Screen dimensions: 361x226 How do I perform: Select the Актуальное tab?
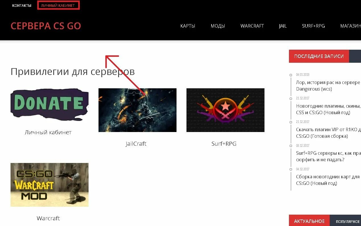[x=309, y=221]
